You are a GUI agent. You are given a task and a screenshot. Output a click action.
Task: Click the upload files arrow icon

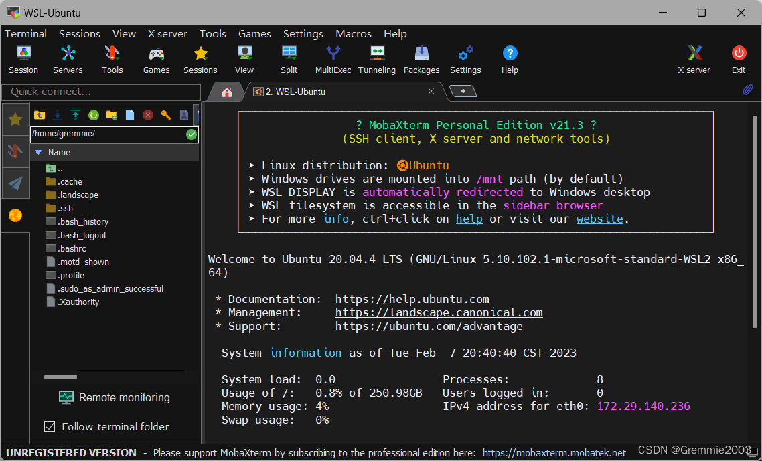(75, 115)
